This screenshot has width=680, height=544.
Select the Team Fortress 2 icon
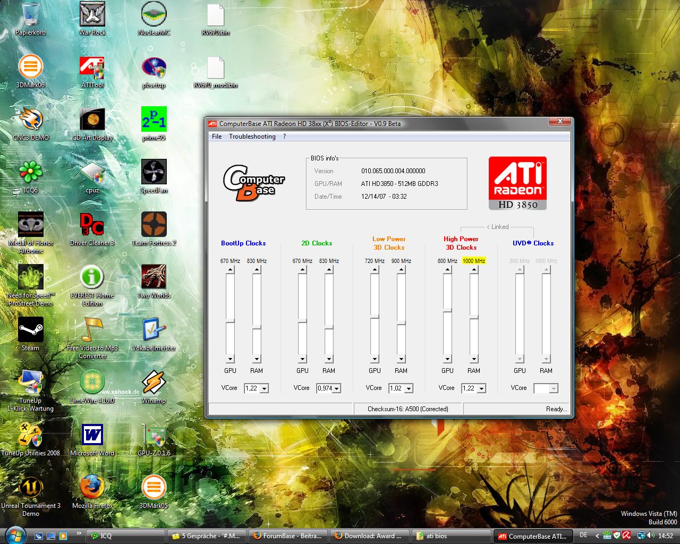click(x=154, y=229)
